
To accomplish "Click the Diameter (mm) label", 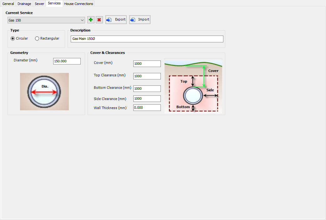I will [x=26, y=60].
